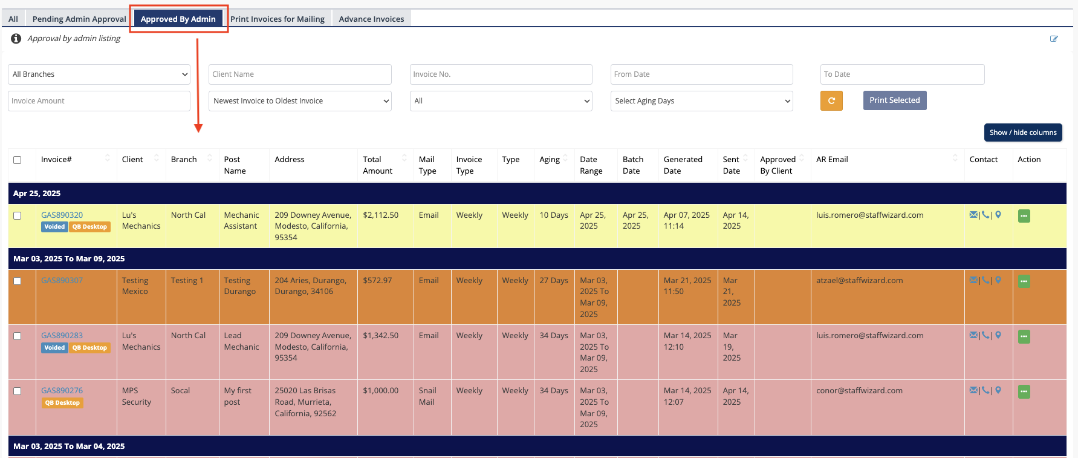This screenshot has width=1078, height=458.
Task: Select checkbox for invoice GAS890276
Action: coord(18,391)
